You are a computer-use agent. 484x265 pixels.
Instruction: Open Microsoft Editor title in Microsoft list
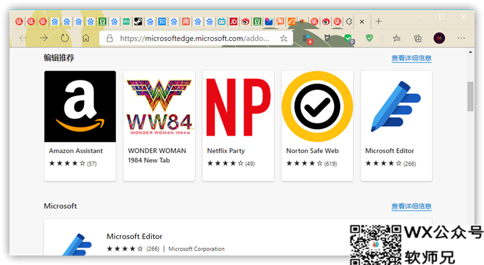pyautogui.click(x=134, y=236)
